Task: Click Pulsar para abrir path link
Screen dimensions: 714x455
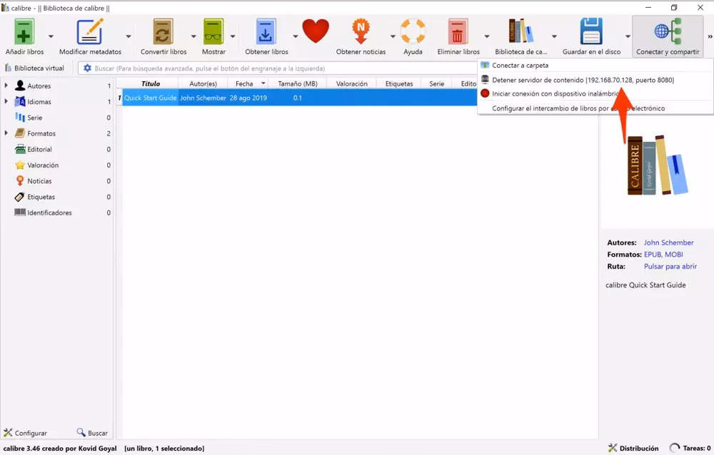Action: coord(670,266)
